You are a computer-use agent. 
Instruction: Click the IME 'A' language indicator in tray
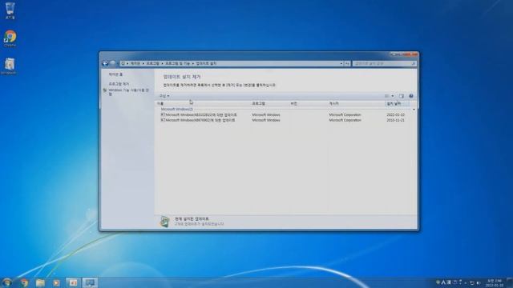point(443,282)
